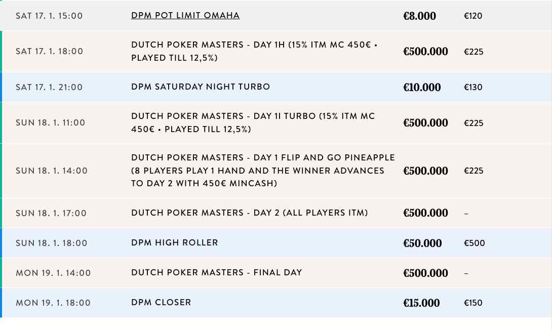552x330 pixels.
Task: Select the DPM High Roller tournament
Action: click(x=175, y=243)
